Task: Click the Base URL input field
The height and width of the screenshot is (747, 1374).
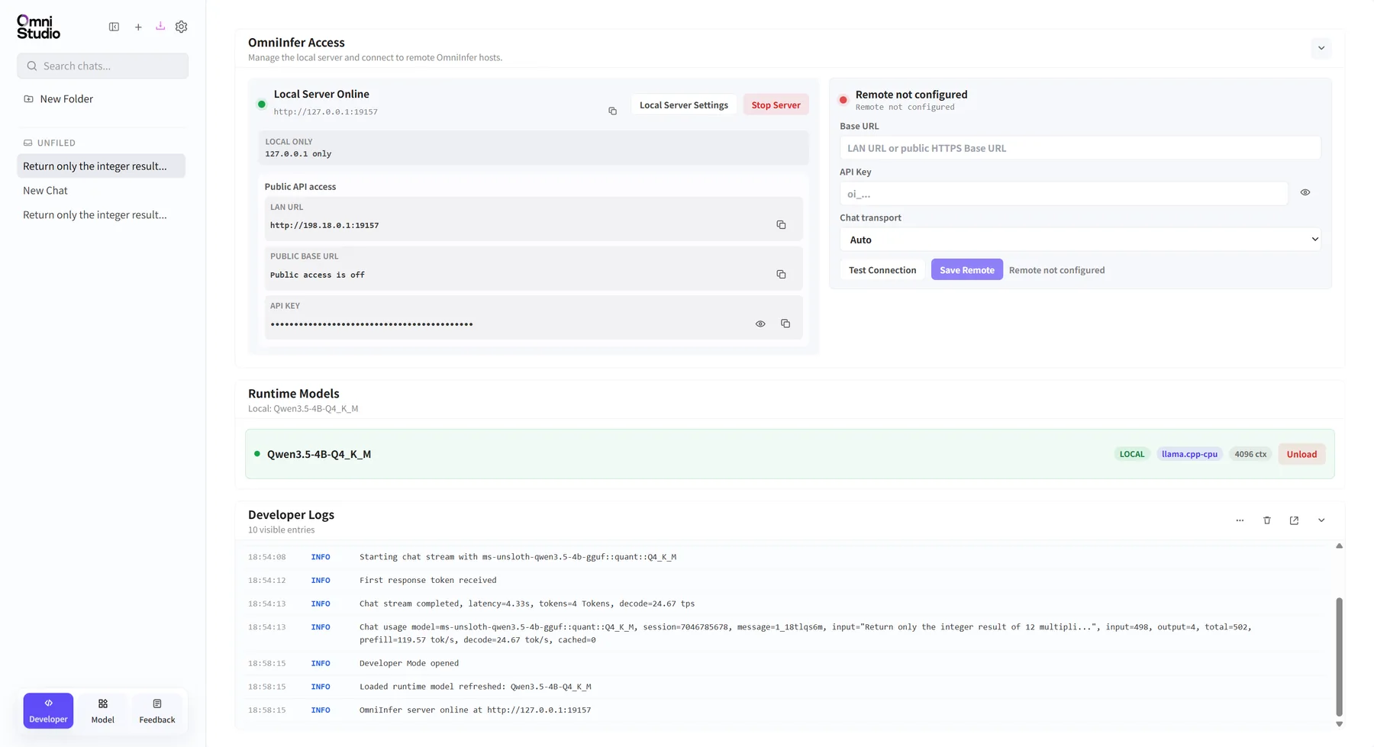Action: 1080,148
